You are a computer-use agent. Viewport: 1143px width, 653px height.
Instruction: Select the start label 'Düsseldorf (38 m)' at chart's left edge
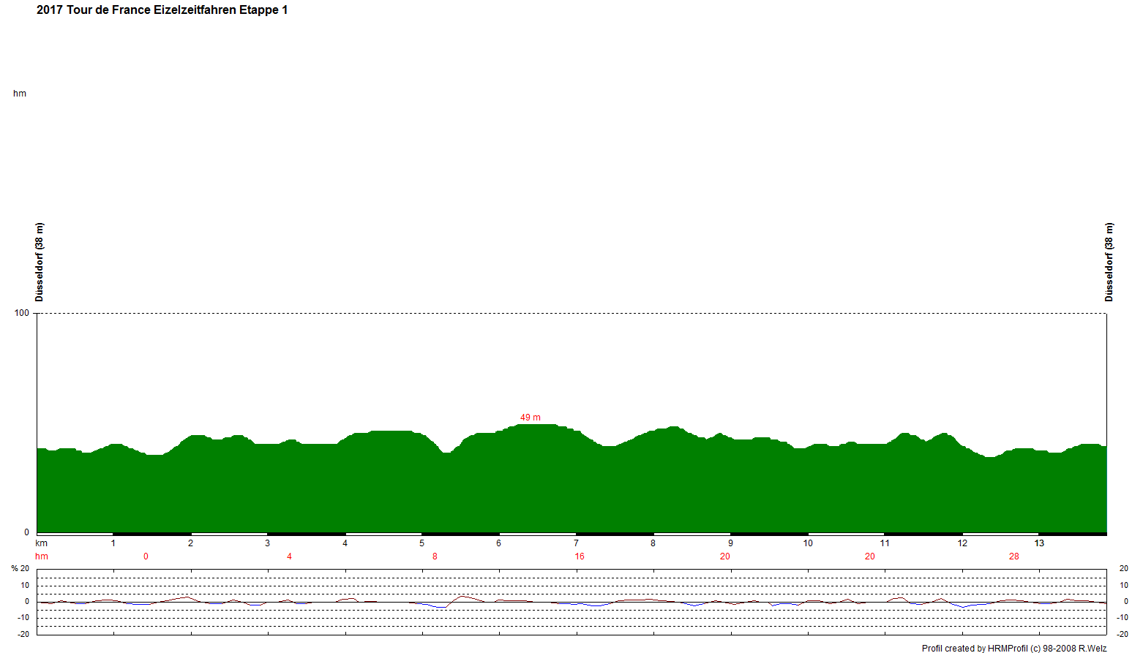(x=40, y=262)
